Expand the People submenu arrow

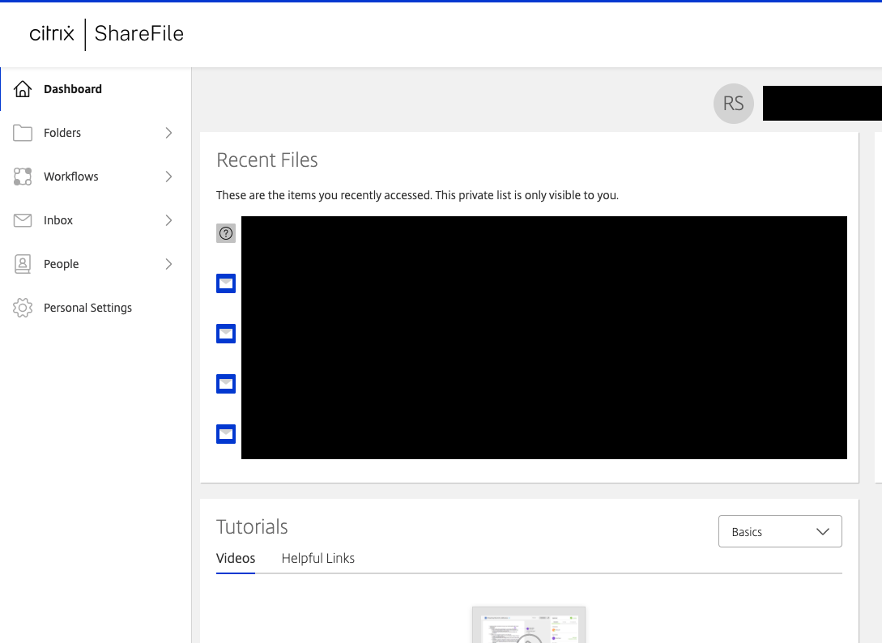coord(168,264)
